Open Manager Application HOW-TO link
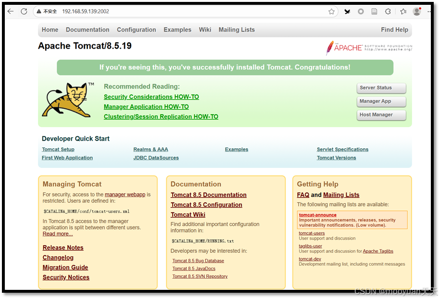The height and width of the screenshot is (299, 440). point(146,107)
